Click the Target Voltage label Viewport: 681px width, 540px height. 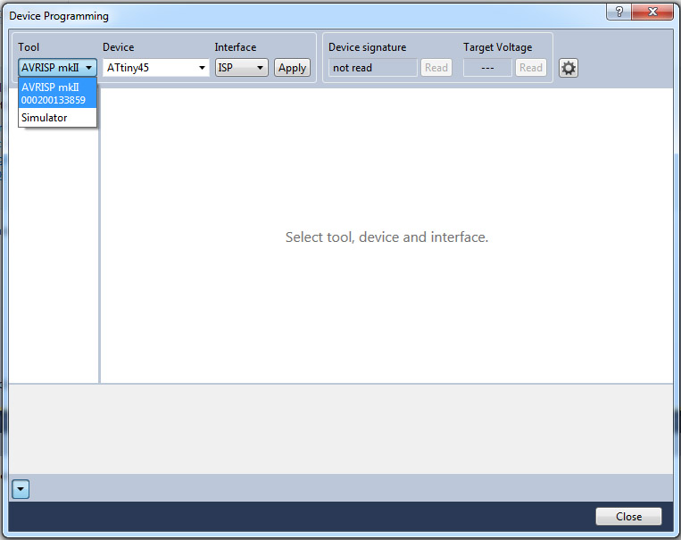(498, 47)
